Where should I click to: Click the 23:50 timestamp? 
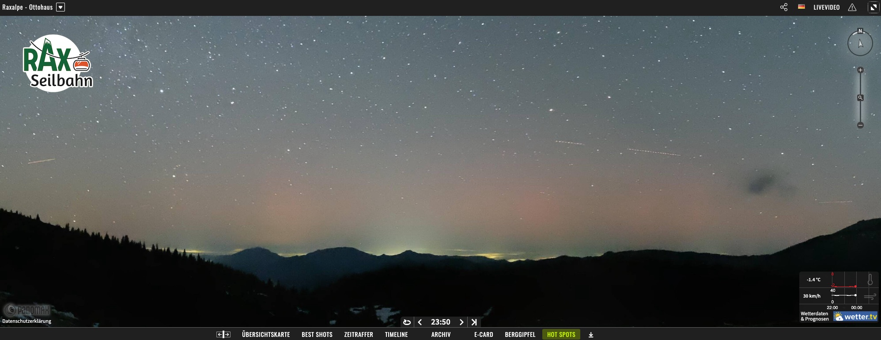coord(441,322)
